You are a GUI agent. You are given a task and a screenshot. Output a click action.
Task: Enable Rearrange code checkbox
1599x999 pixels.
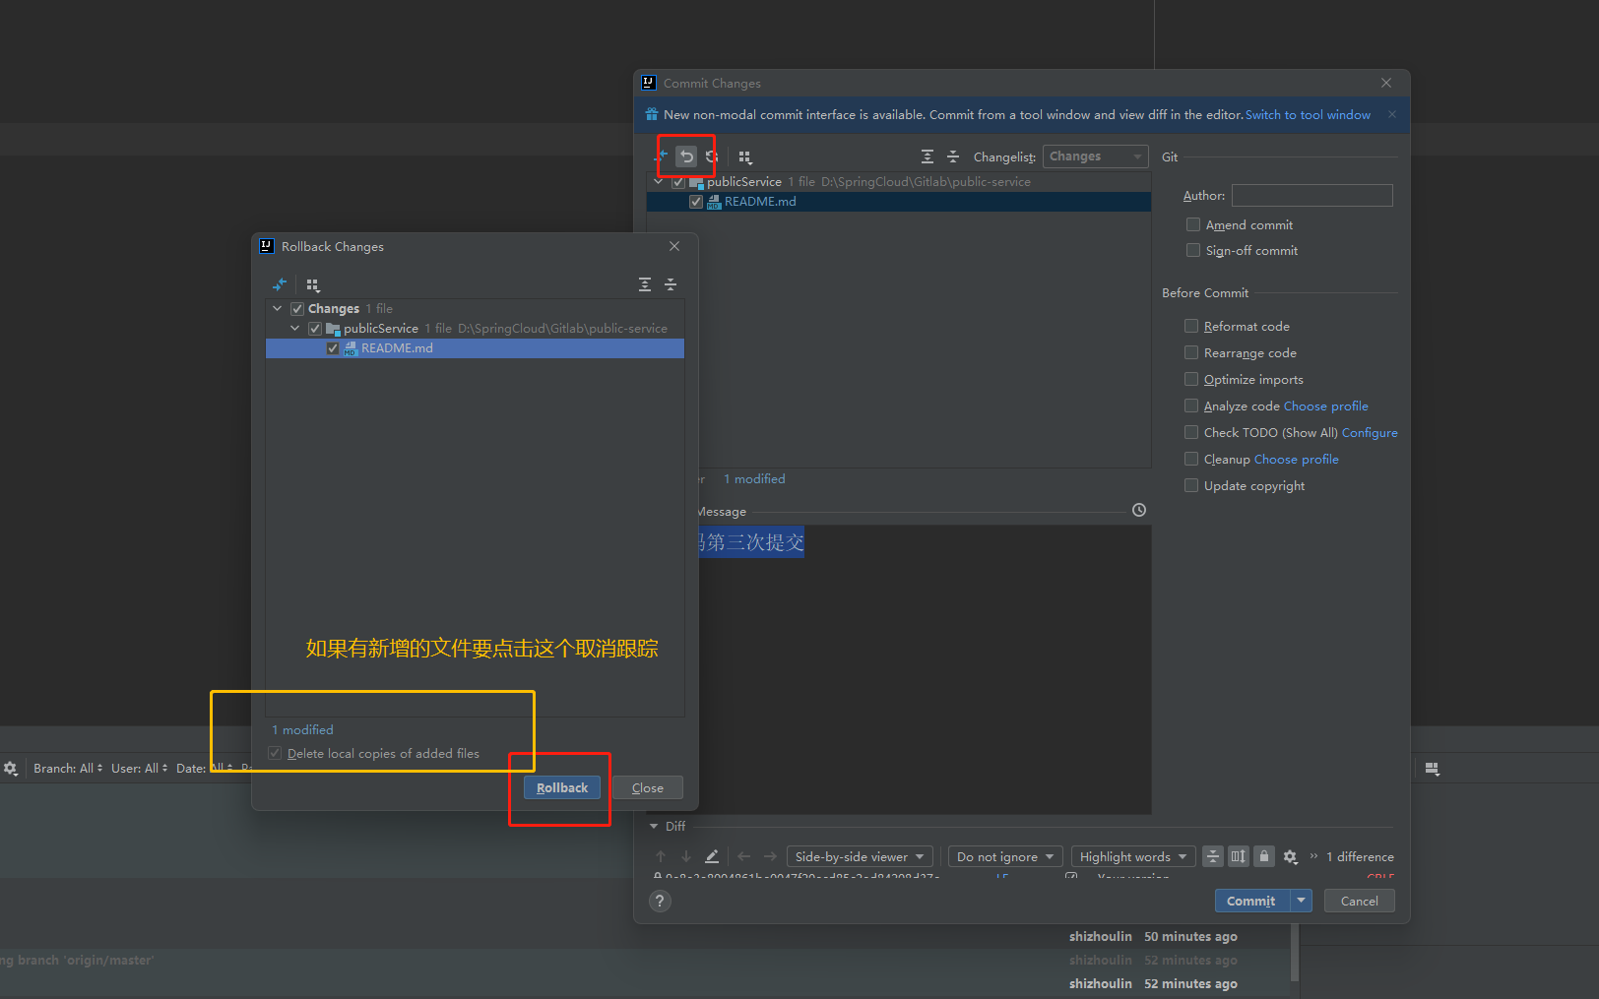click(1191, 352)
